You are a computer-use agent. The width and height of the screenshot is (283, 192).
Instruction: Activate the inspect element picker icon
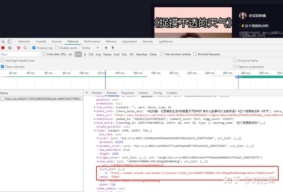coord(3,42)
